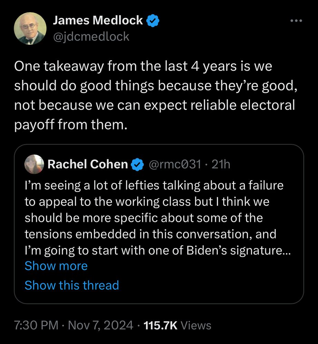Click the Nov 7, 2024 date
This screenshot has width=318, height=344.
(101, 325)
